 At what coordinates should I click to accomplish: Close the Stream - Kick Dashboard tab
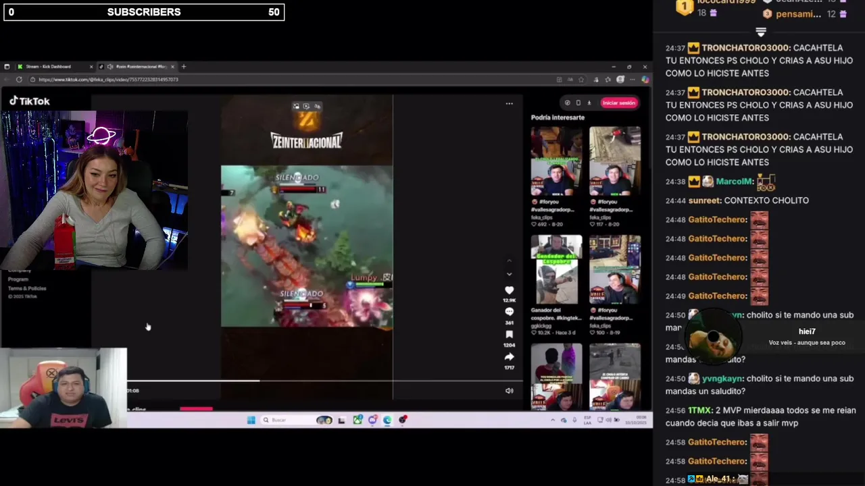pos(91,66)
